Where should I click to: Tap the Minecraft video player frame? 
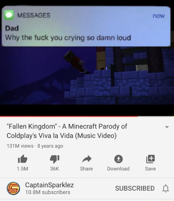coord(87,76)
